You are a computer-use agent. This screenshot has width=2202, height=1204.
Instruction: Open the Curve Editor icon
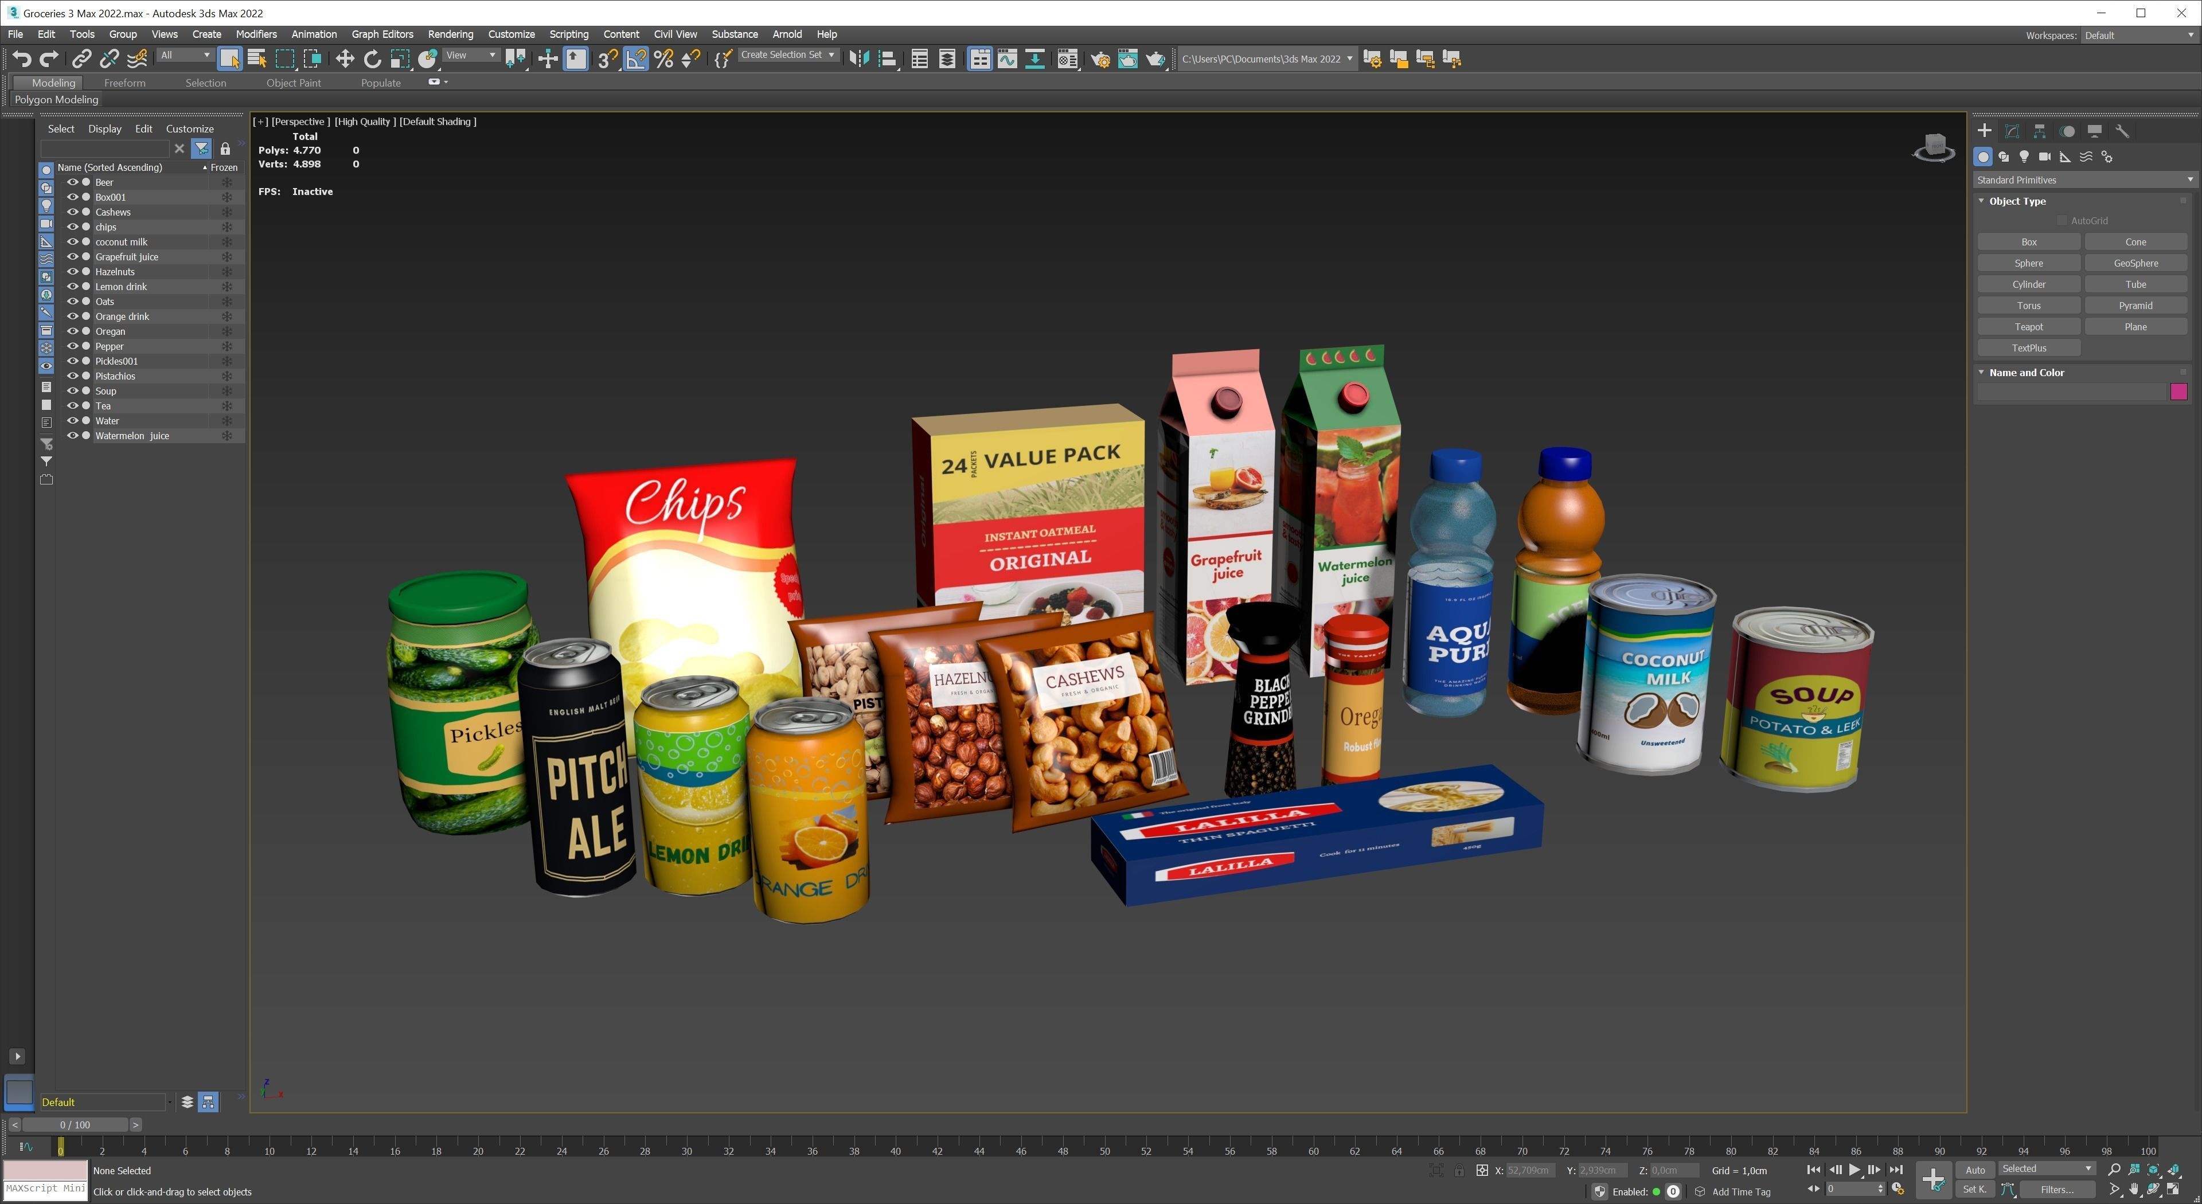(1007, 59)
